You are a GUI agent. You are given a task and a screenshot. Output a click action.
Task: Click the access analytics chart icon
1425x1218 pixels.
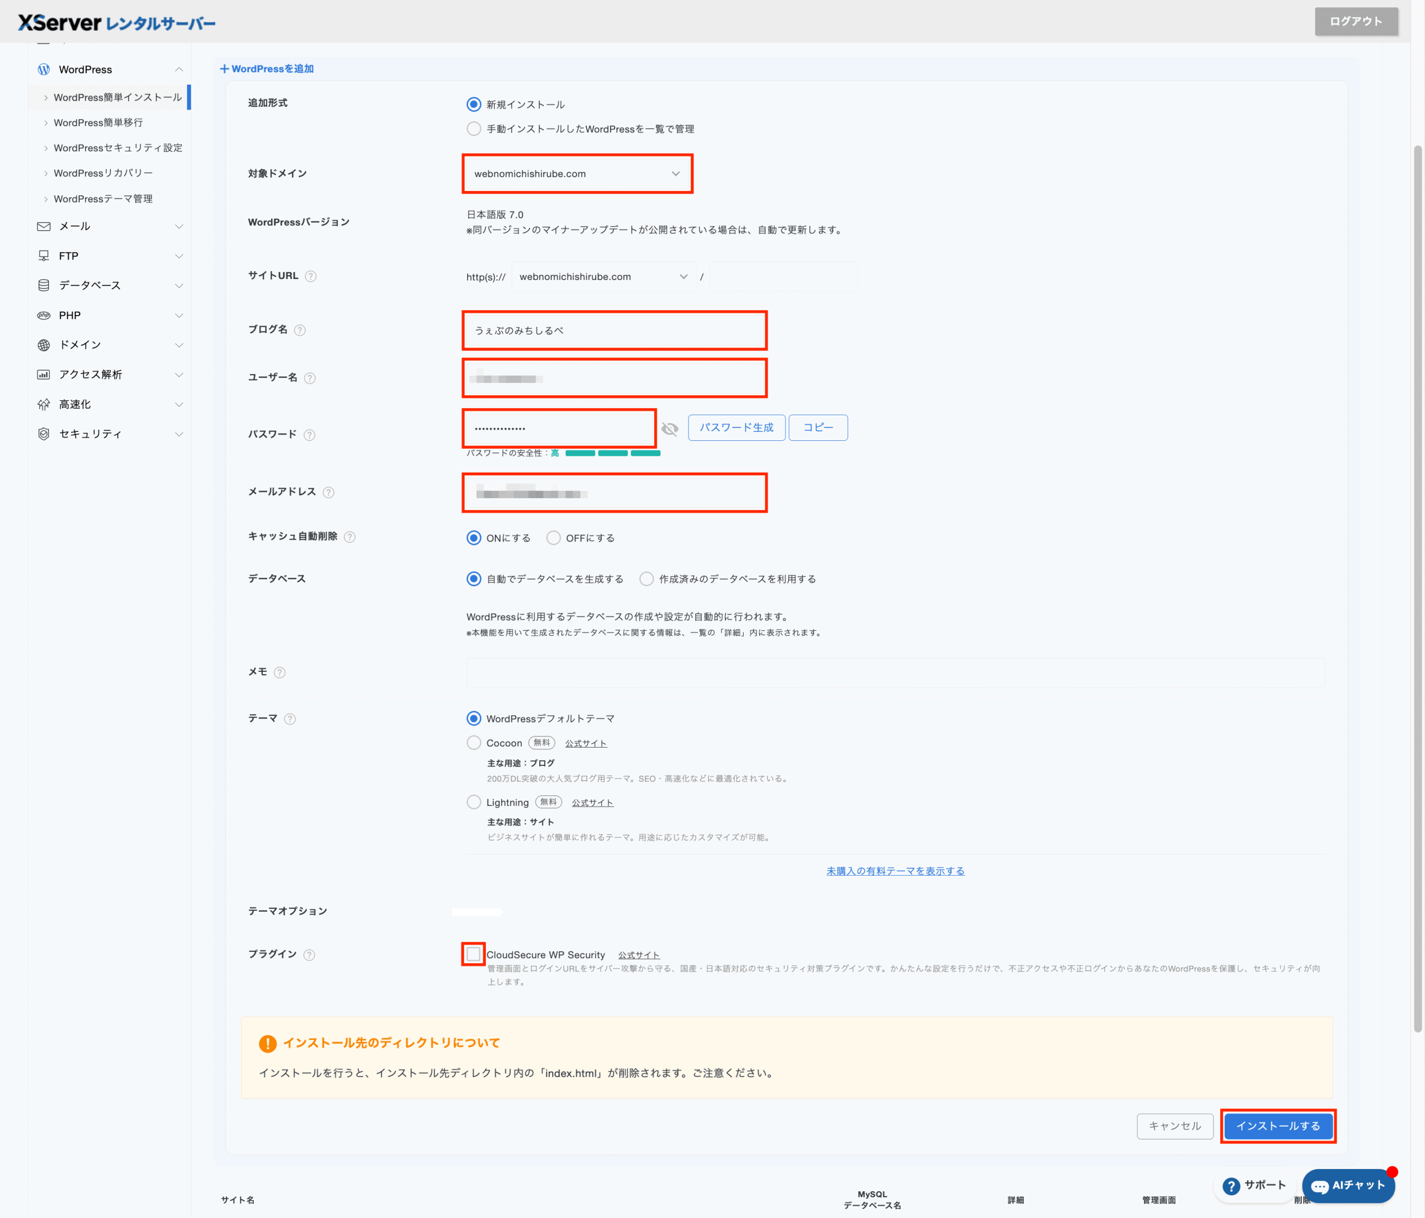[x=44, y=374]
